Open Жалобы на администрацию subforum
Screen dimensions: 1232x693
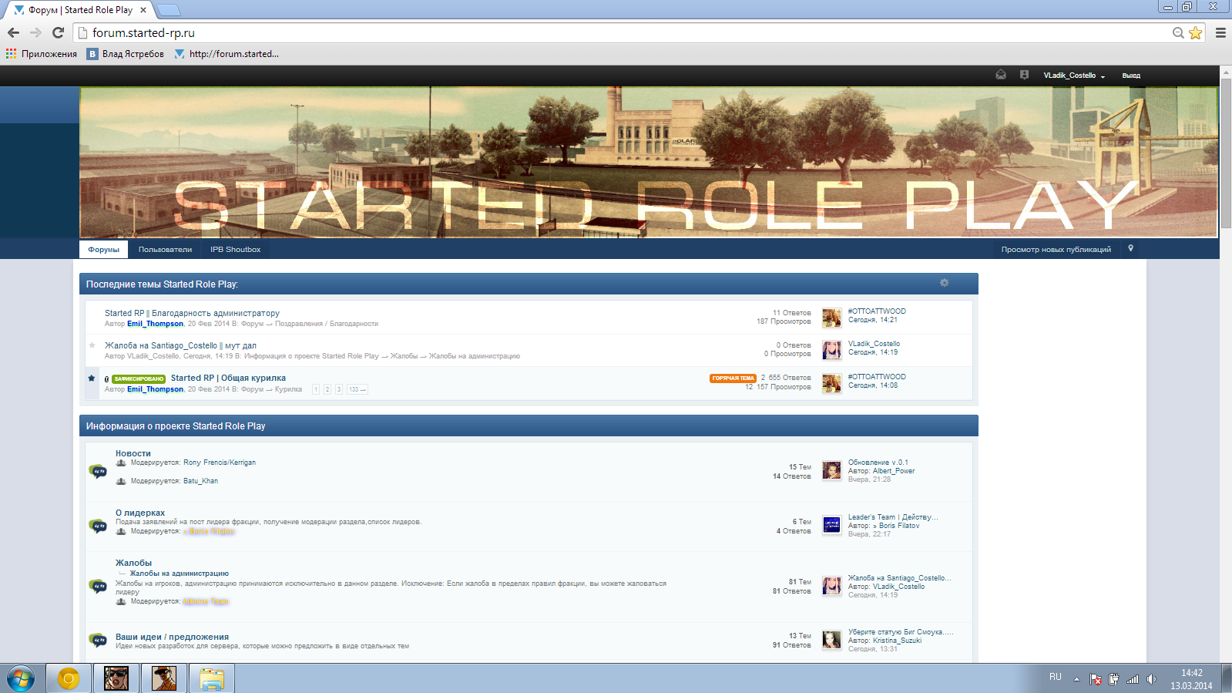(179, 574)
